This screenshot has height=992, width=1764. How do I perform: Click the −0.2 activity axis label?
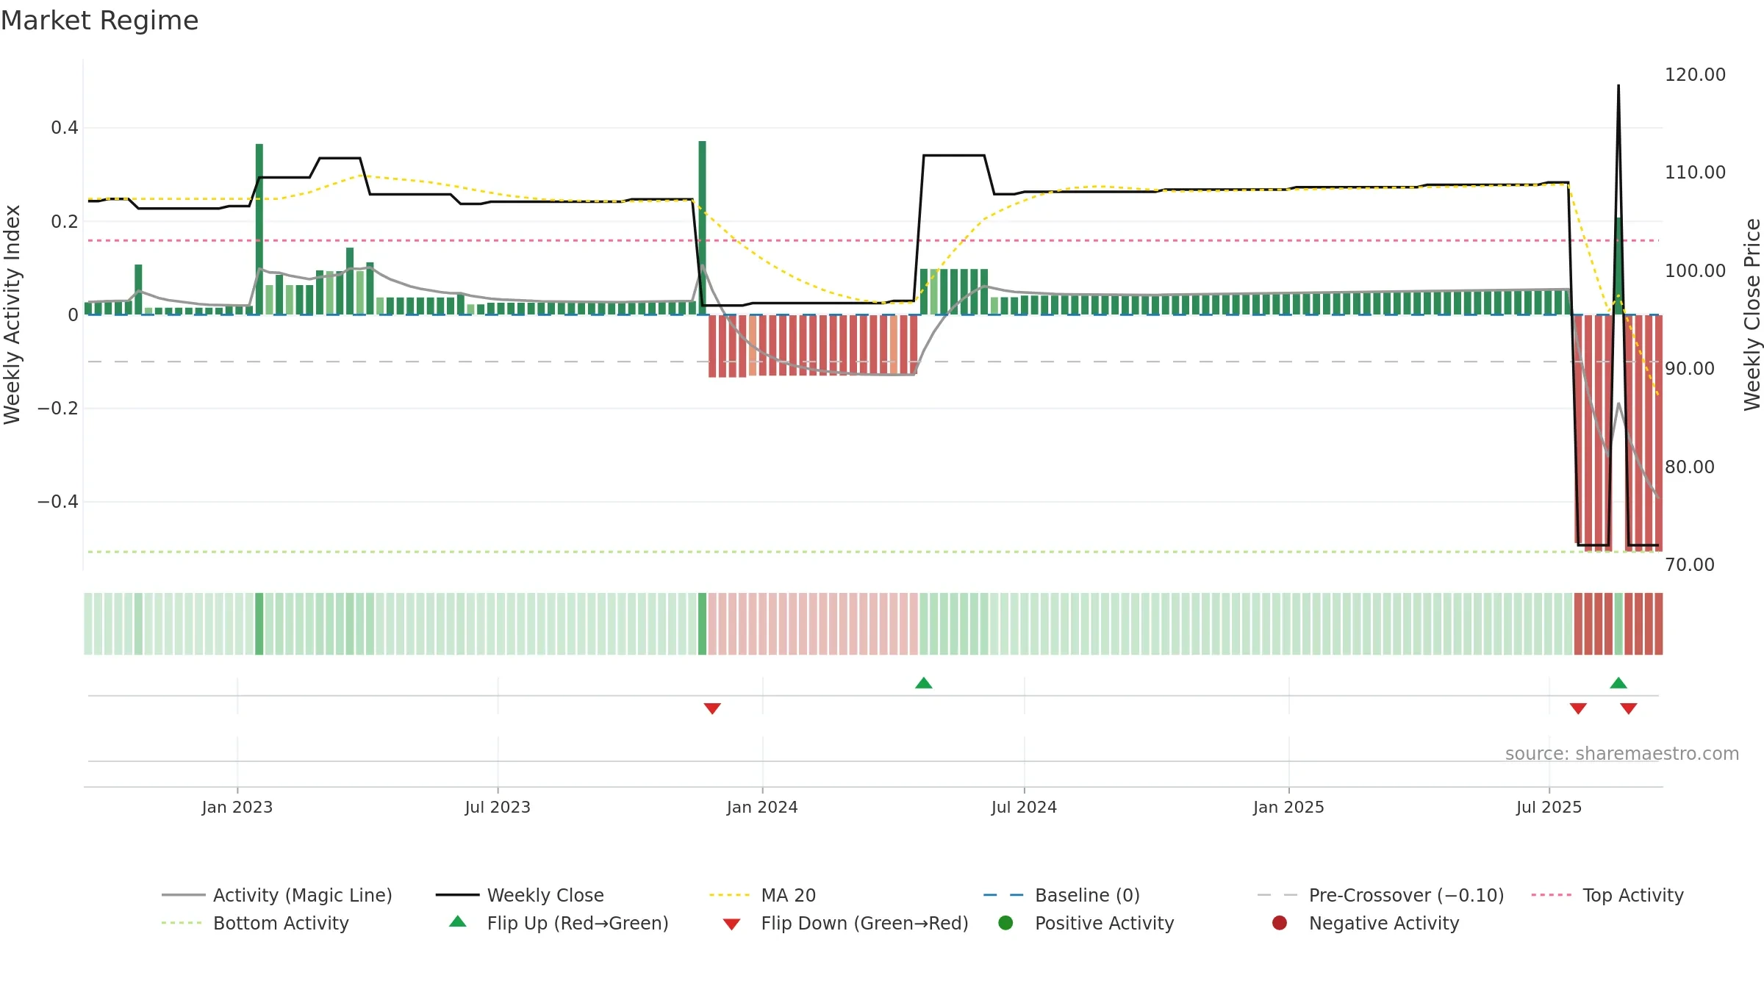(57, 409)
